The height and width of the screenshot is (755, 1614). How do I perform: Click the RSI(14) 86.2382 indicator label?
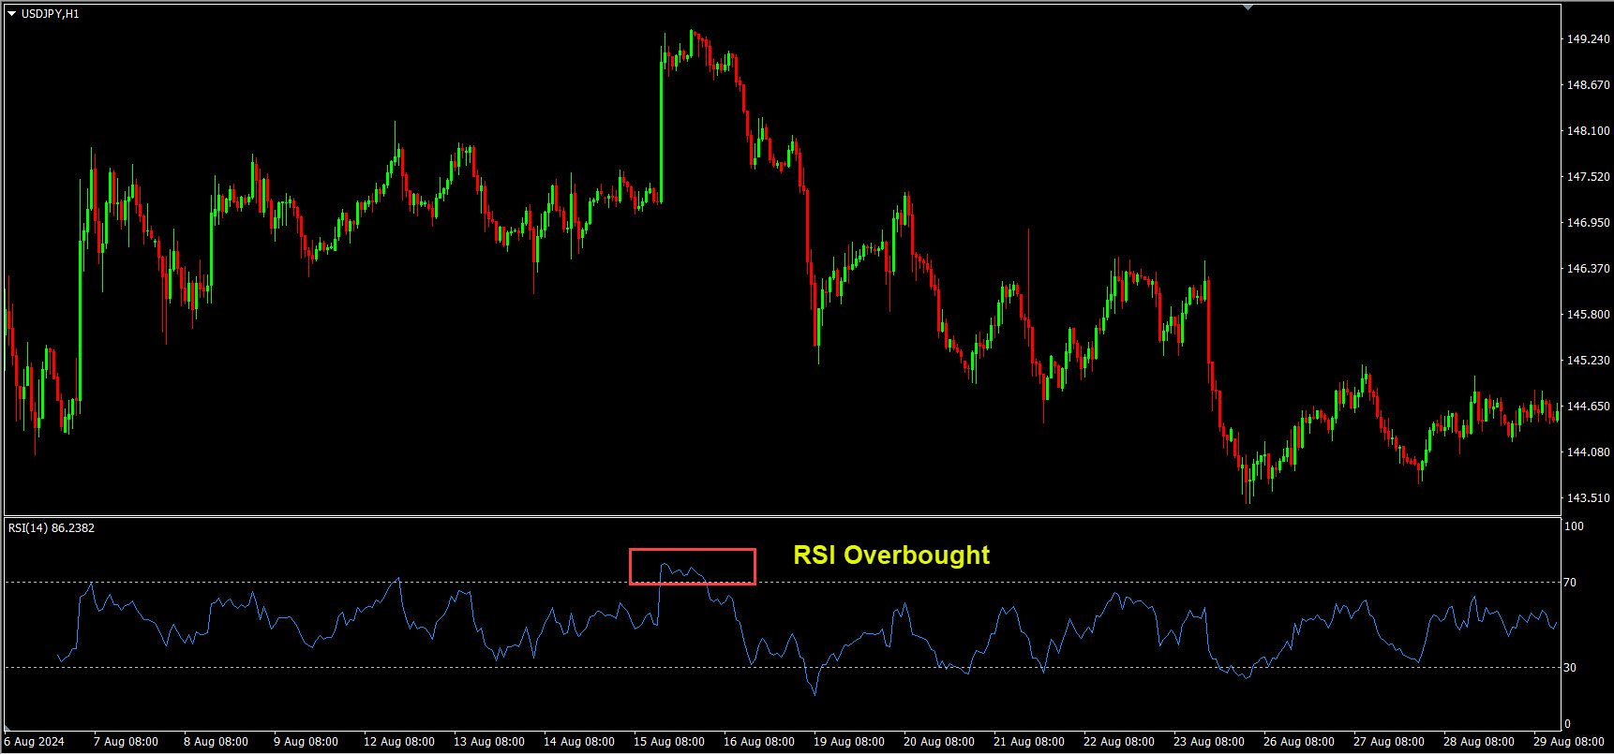(52, 528)
